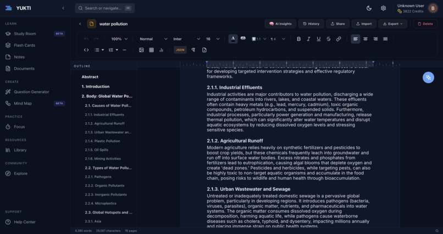Image resolution: width=443 pixels, height=234 pixels.
Task: Jump to Abstract in the outline
Action: pos(90,77)
